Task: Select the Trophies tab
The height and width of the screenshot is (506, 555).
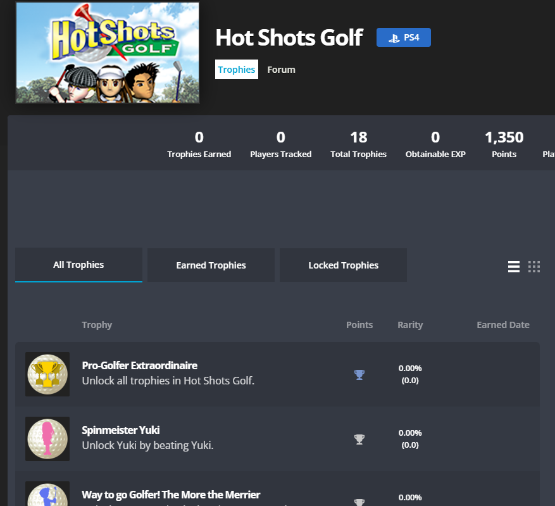Action: [237, 70]
